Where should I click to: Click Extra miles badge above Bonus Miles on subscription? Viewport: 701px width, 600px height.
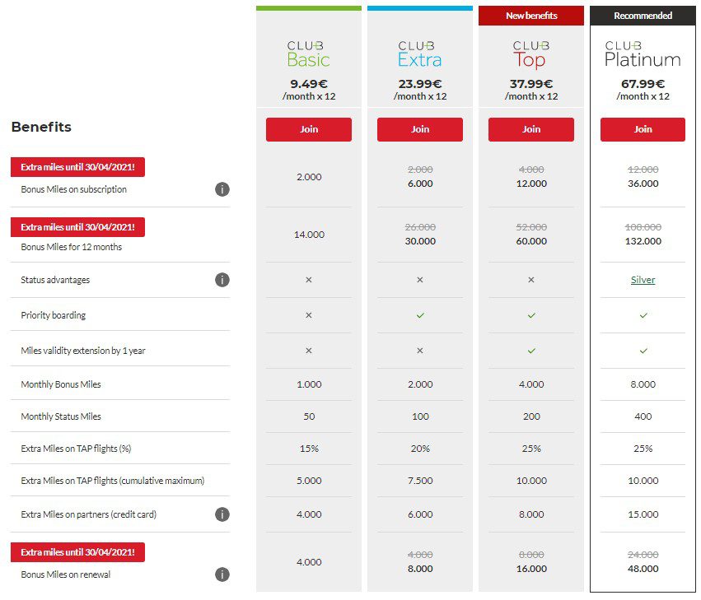point(77,167)
